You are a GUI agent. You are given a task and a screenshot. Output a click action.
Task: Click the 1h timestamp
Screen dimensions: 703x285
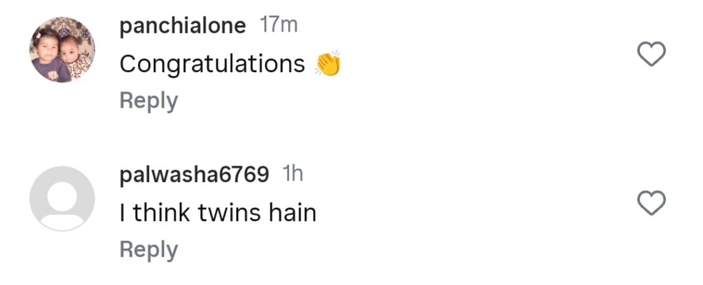292,174
